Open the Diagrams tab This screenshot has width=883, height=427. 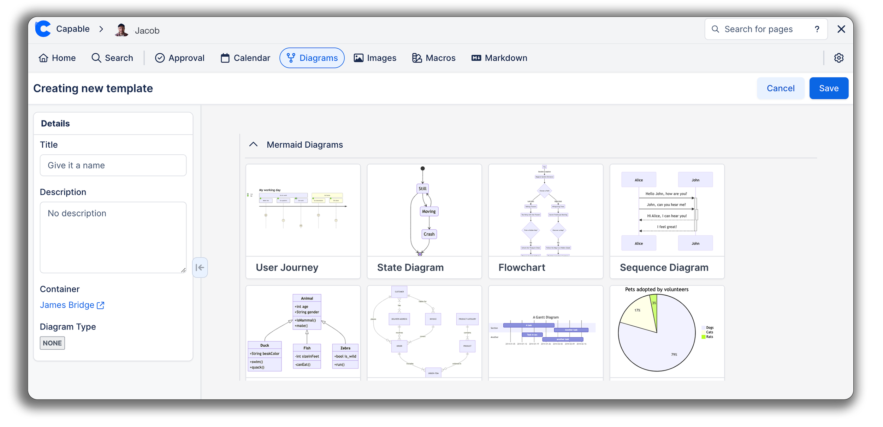pos(312,58)
